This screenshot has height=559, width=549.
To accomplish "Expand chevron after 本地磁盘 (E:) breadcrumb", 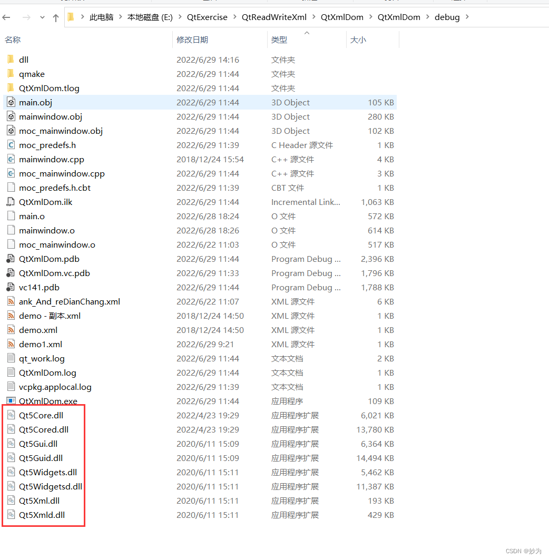I will [x=180, y=17].
